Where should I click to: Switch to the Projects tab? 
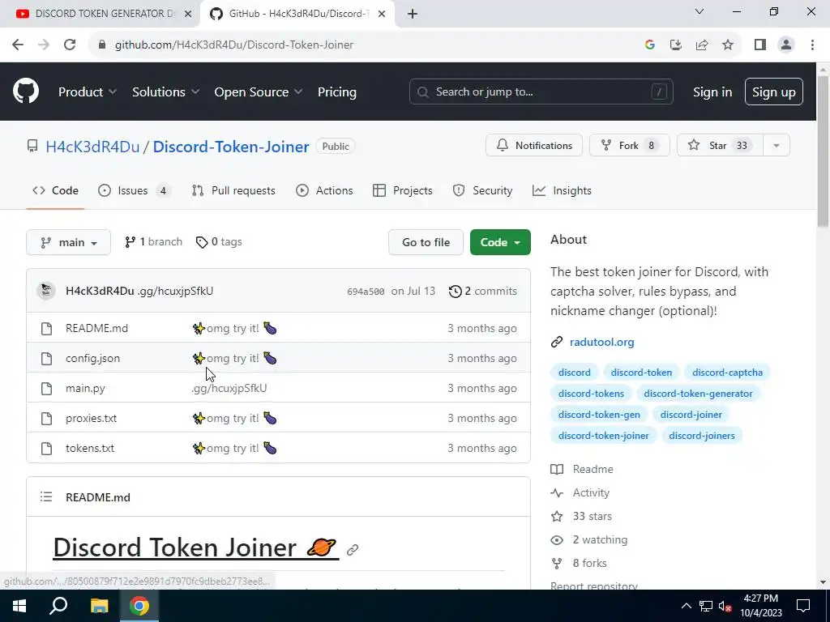[403, 190]
